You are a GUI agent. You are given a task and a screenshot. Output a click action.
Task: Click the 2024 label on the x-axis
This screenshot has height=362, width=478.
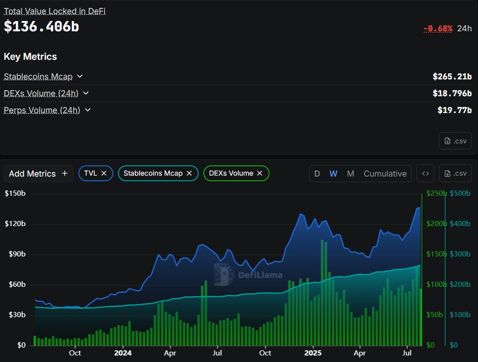pos(123,353)
